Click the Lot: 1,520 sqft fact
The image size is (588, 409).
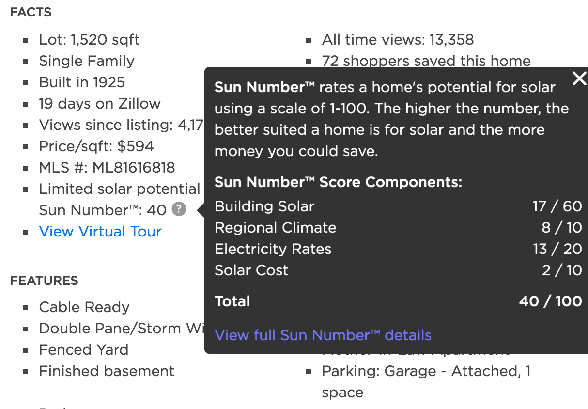(89, 40)
